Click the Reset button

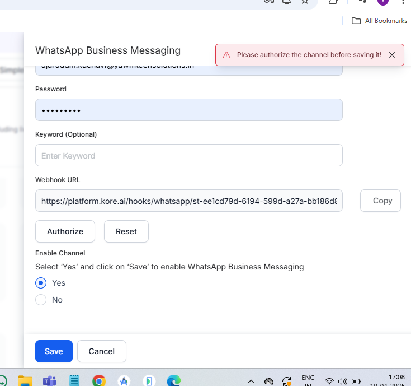click(x=126, y=231)
